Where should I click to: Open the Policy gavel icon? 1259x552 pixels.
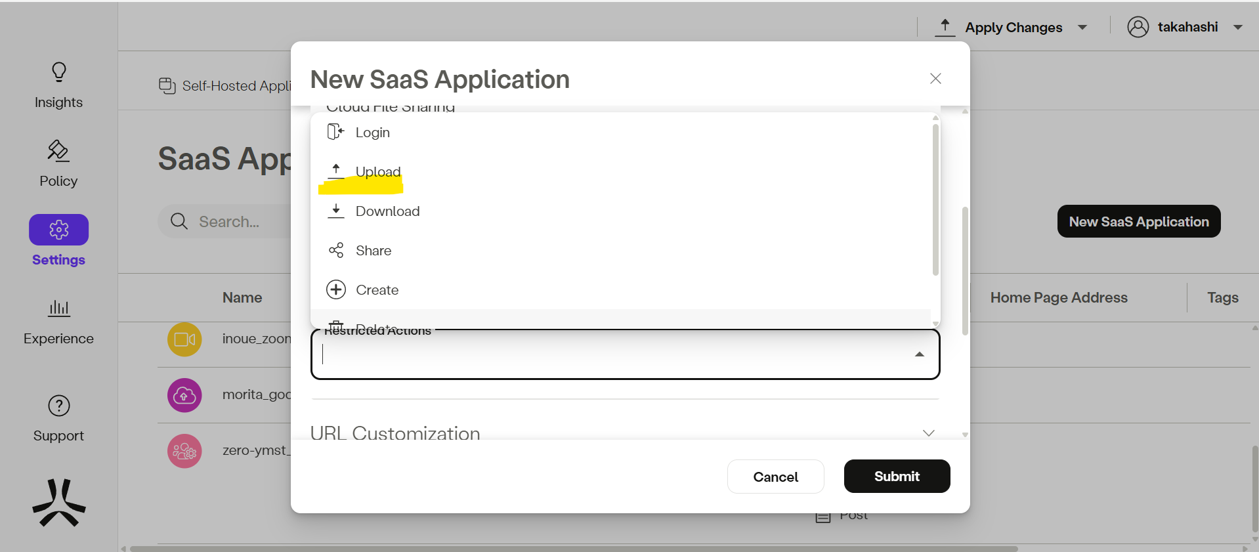[58, 151]
